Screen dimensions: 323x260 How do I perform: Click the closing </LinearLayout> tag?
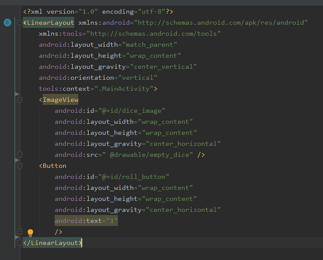(53, 243)
